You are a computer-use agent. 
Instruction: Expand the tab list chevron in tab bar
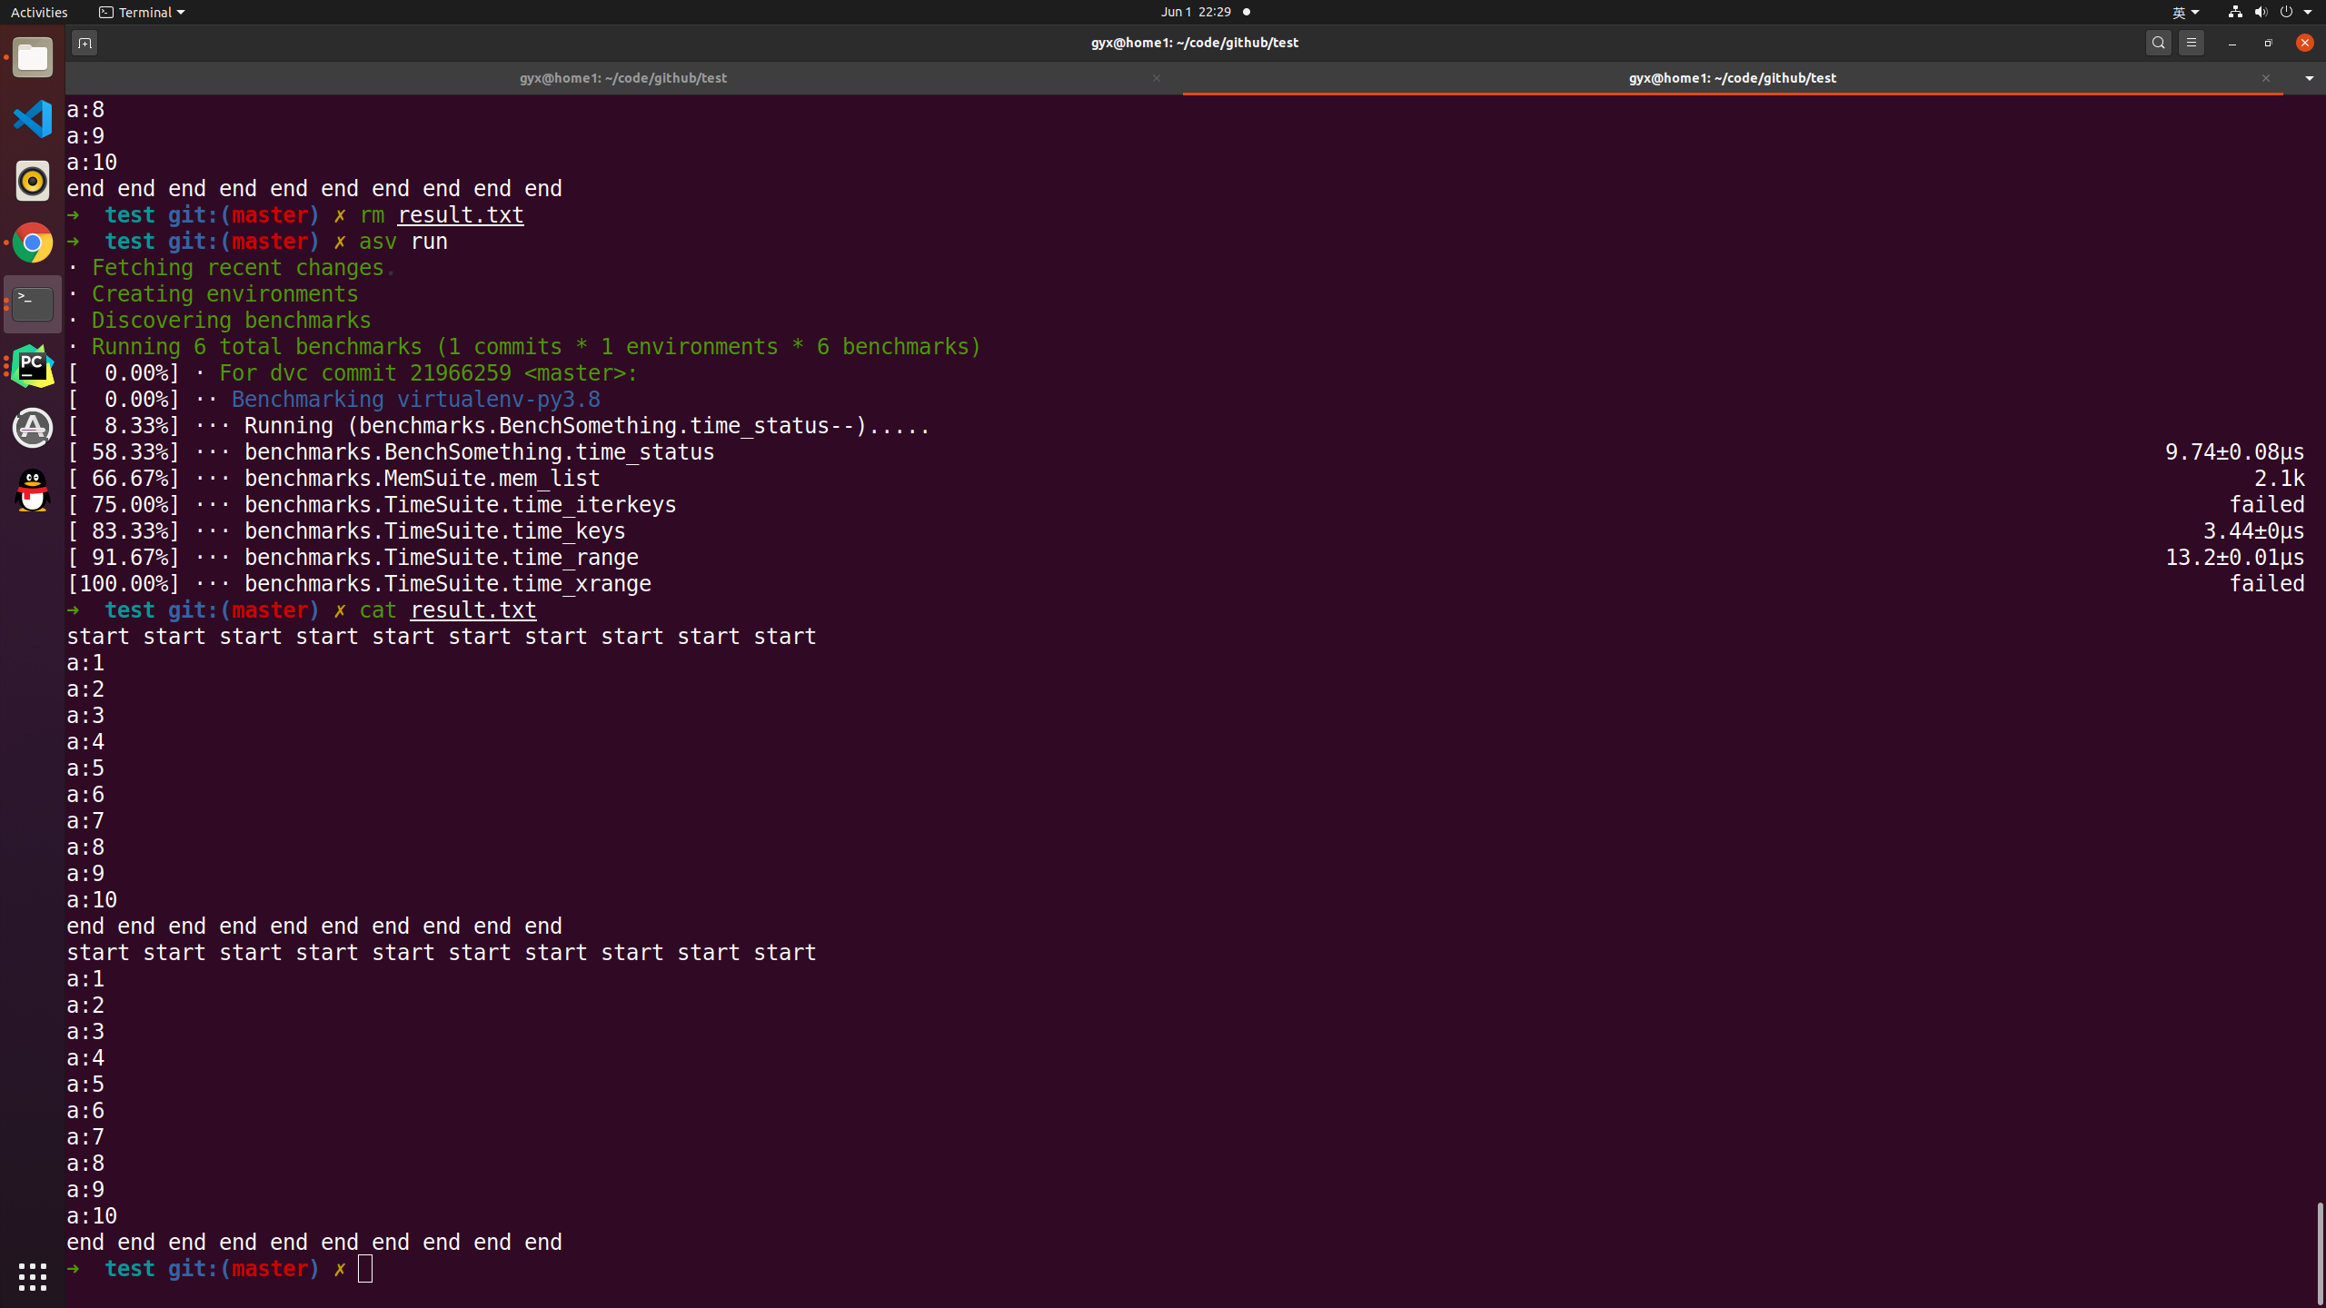tap(2309, 78)
